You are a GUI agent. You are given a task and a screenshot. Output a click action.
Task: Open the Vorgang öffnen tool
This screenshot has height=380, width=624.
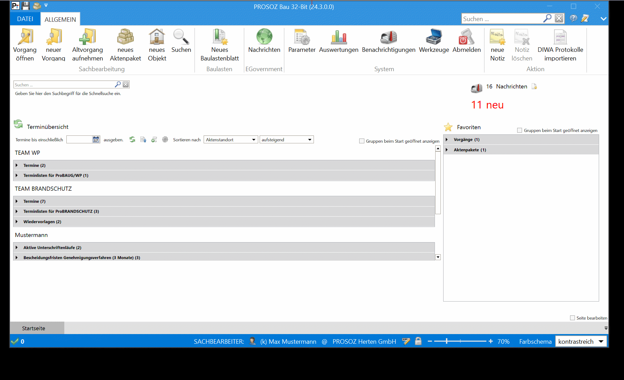pyautogui.click(x=25, y=45)
